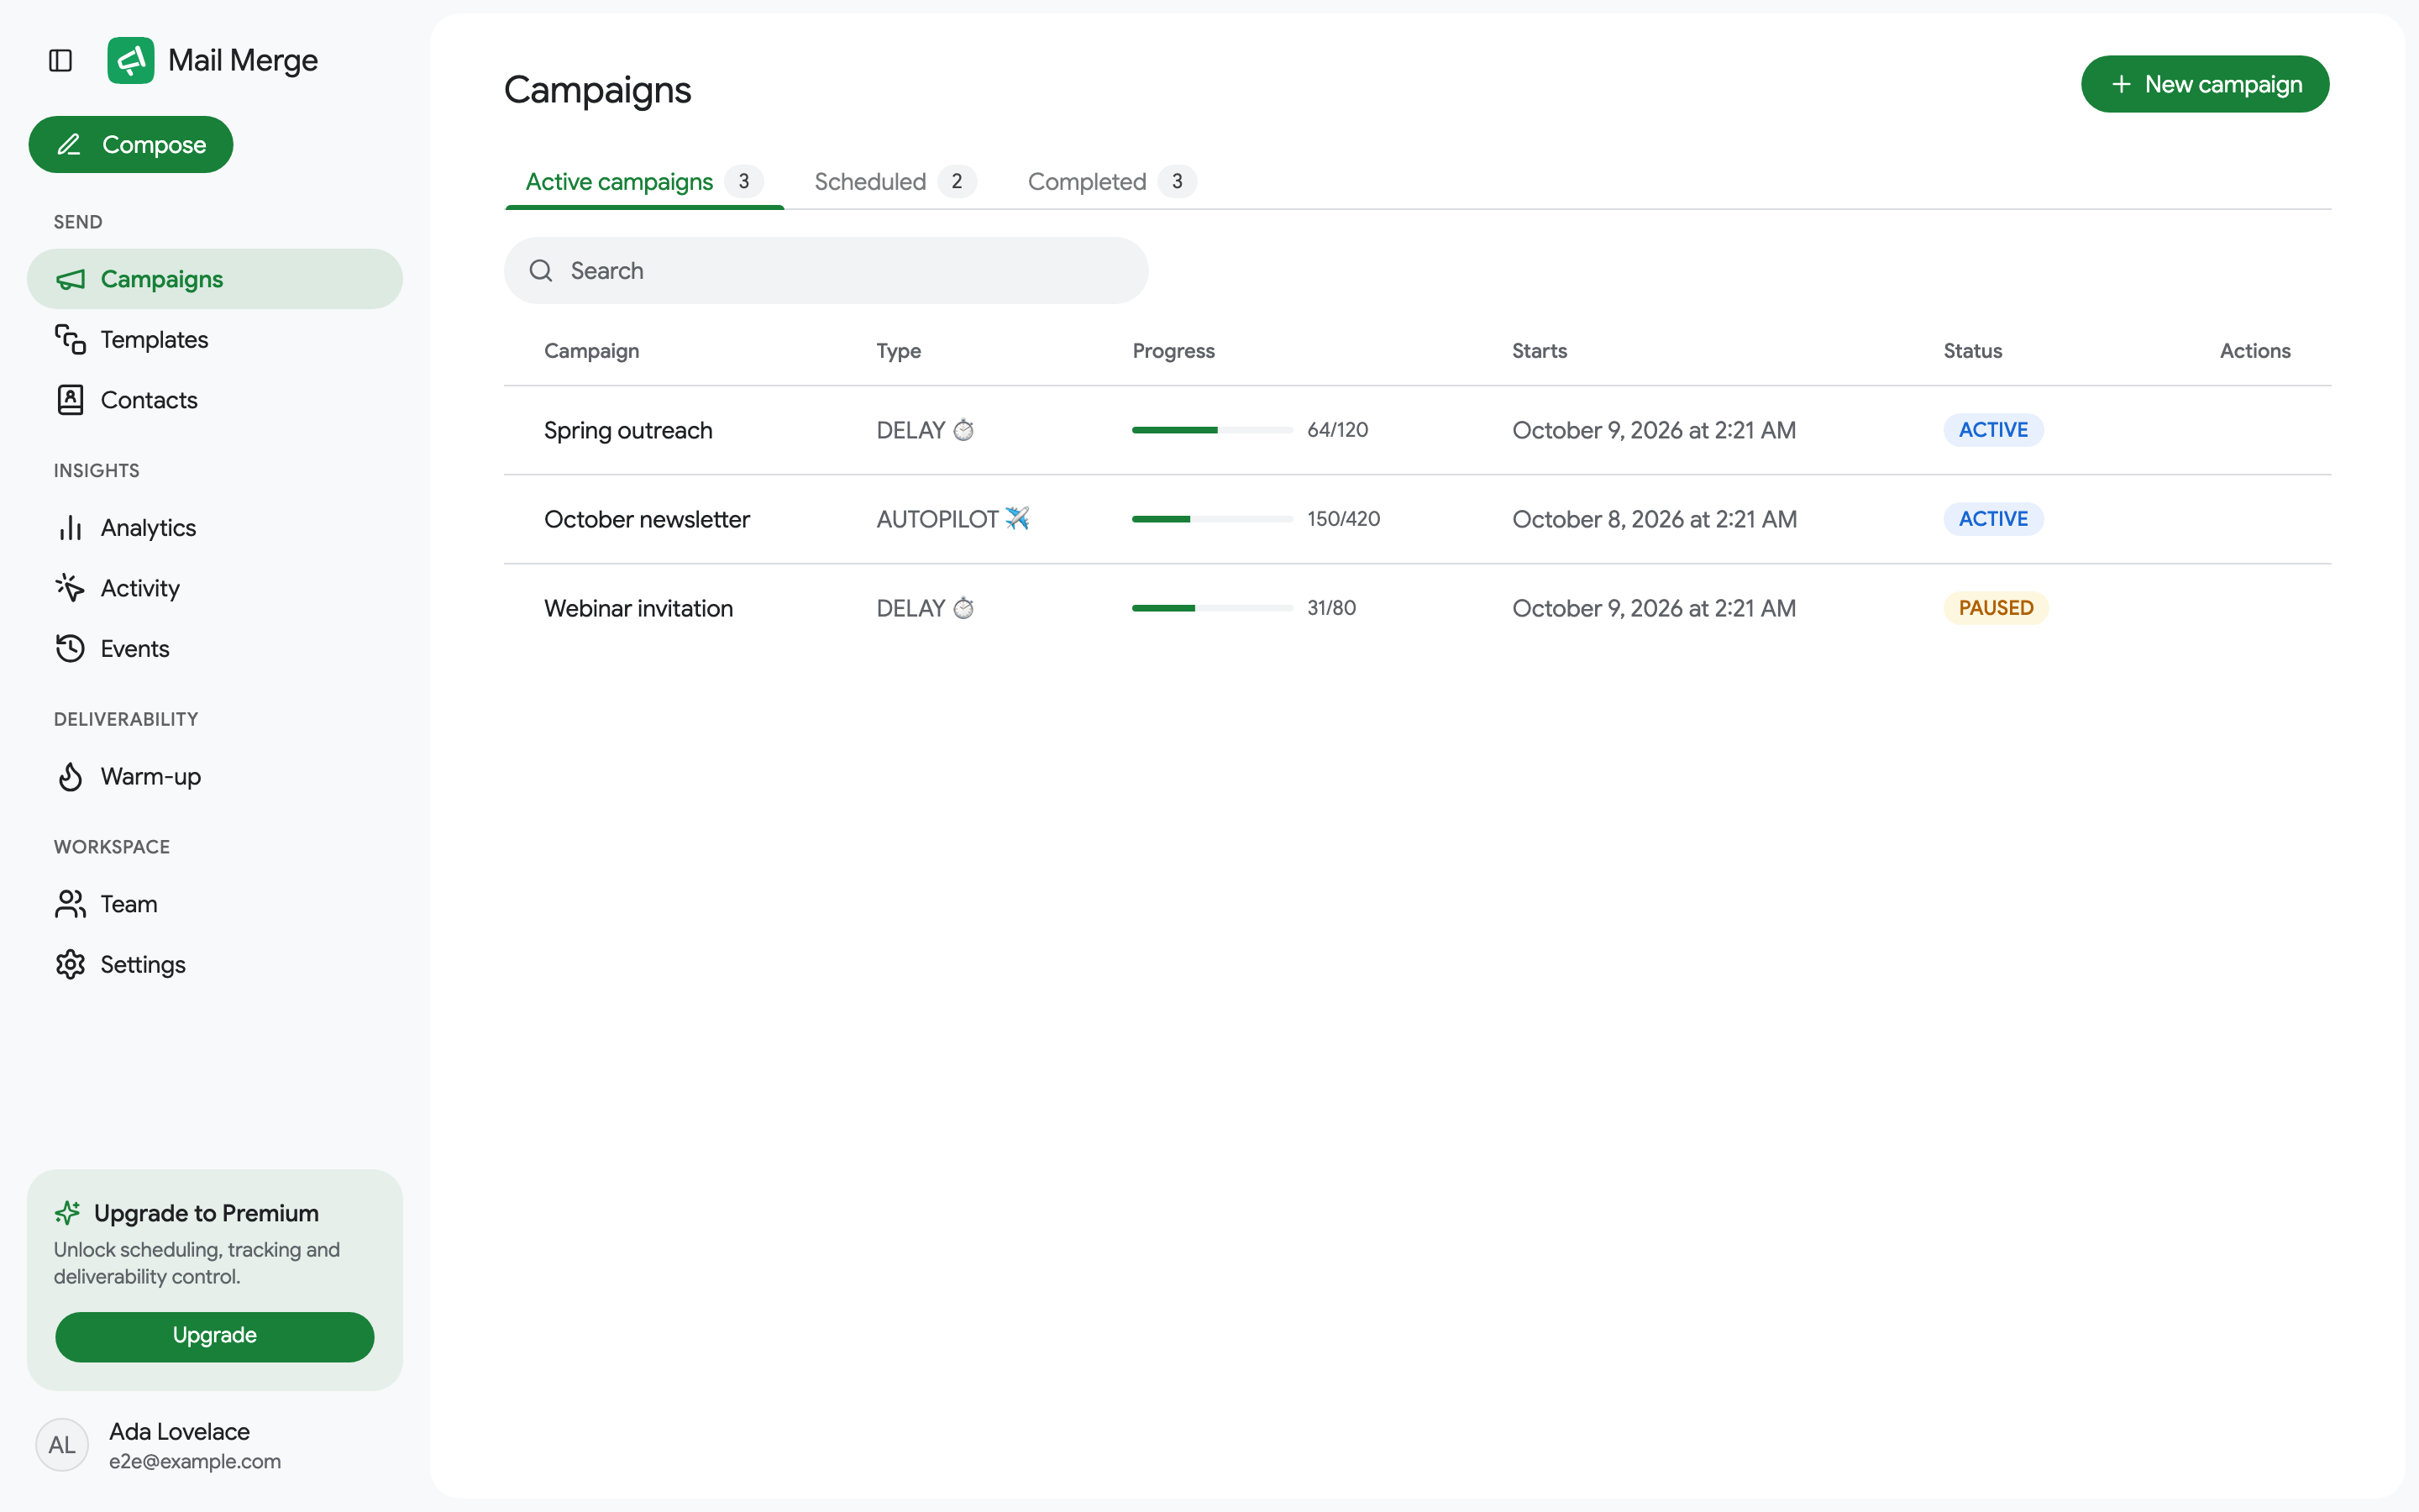This screenshot has width=2419, height=1512.
Task: Toggle the sidebar collapse icon
Action: [x=60, y=61]
